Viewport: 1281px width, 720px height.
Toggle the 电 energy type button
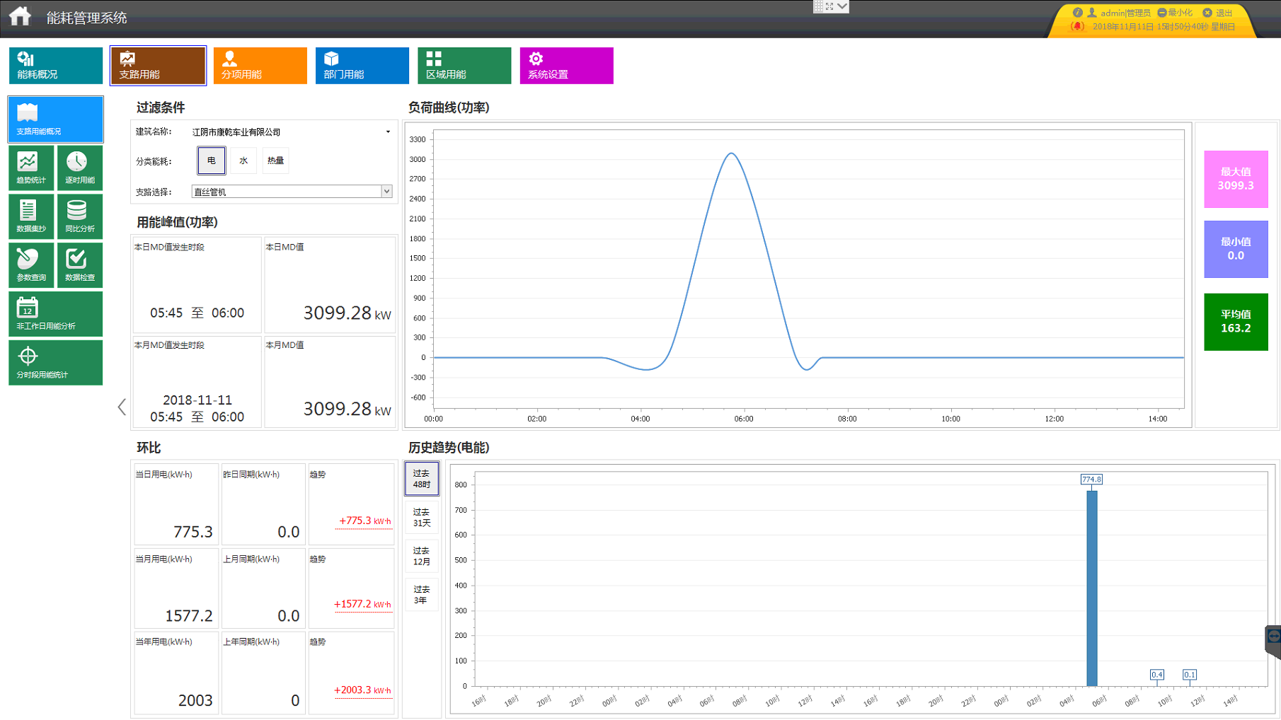[x=212, y=161]
